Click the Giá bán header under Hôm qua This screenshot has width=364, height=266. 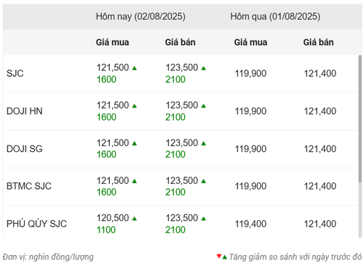click(x=318, y=42)
